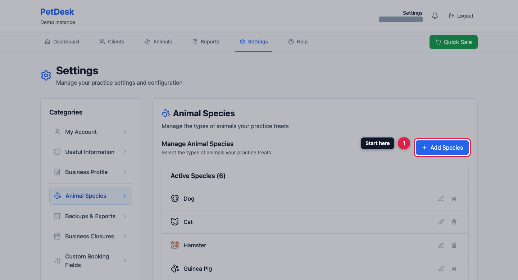
Task: Click the Logout link
Action: 461,16
